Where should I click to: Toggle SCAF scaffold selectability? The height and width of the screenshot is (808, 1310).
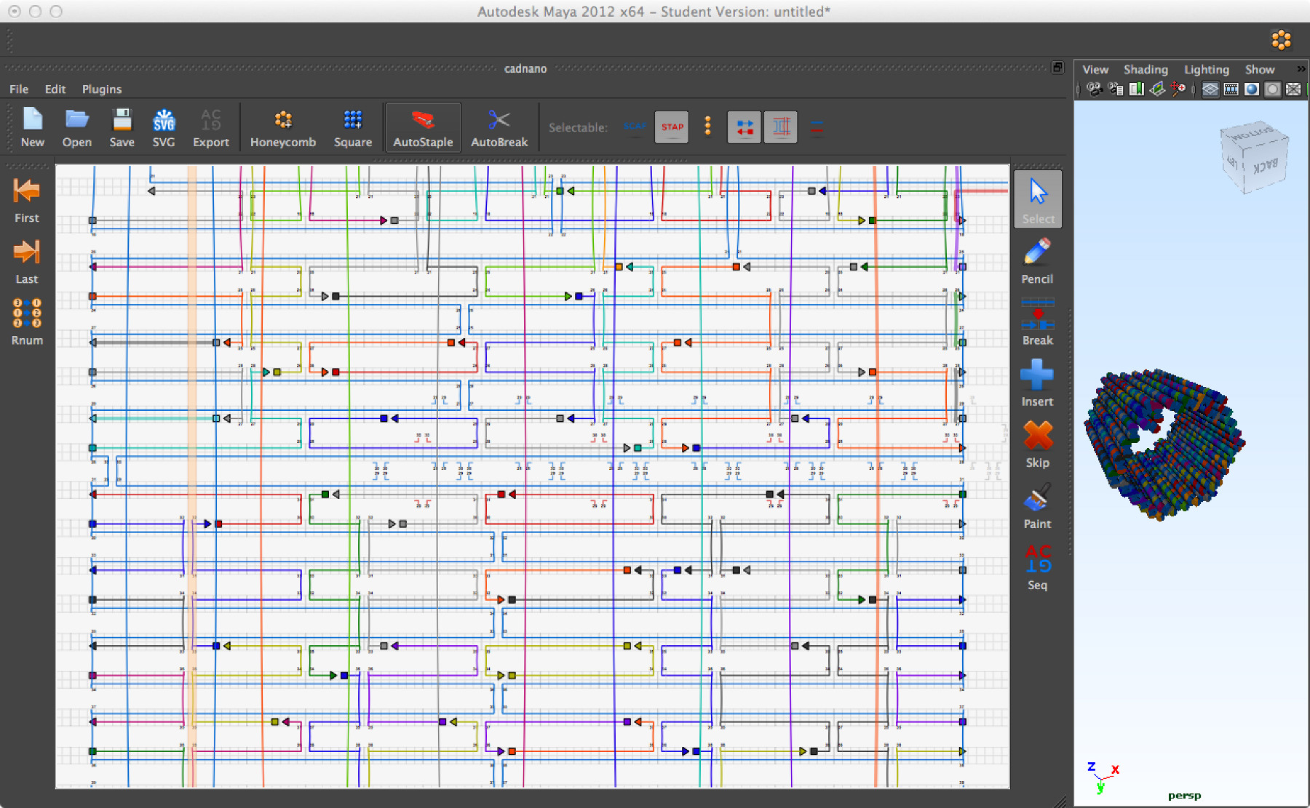pyautogui.click(x=635, y=127)
